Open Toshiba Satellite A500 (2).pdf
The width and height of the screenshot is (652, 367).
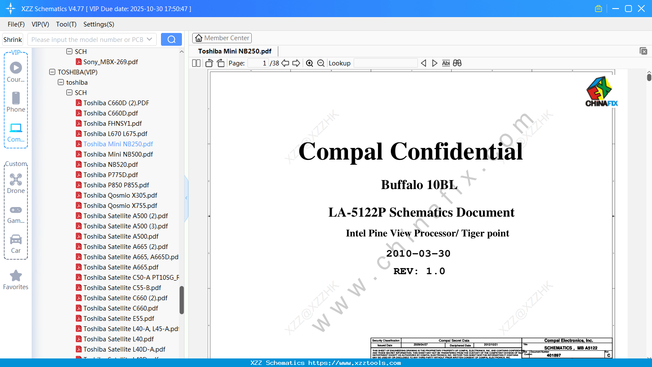(126, 216)
